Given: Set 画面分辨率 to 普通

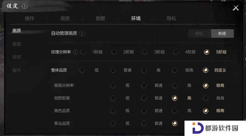Looking at the screenshot, I should [x=144, y=85].
